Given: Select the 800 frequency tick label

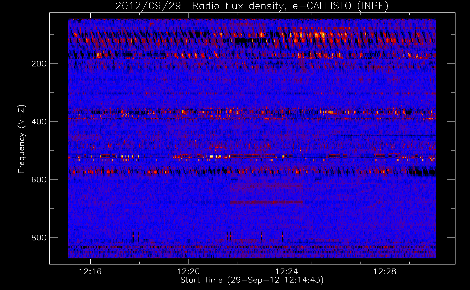Looking at the screenshot, I should pos(39,238).
